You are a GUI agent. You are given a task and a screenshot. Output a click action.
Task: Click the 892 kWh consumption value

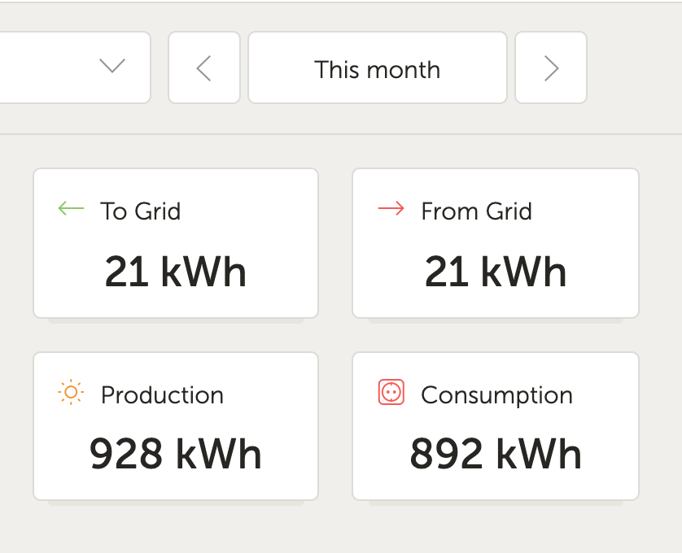(496, 454)
